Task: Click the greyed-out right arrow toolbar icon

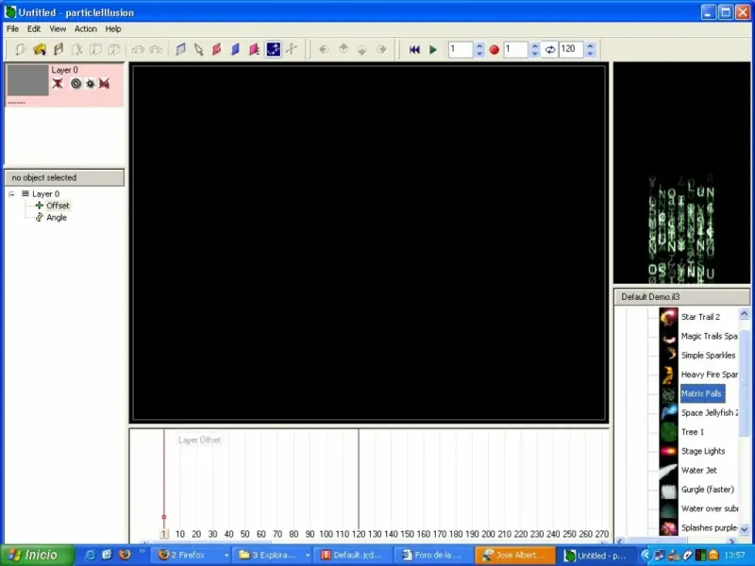Action: pyautogui.click(x=381, y=49)
